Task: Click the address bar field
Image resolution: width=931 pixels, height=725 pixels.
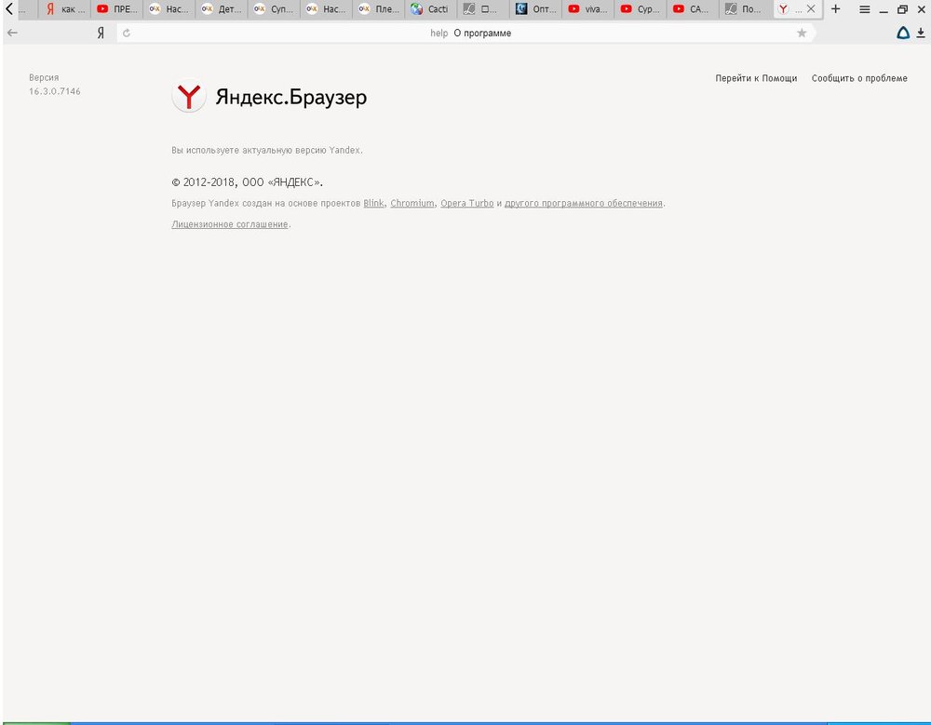Action: click(465, 33)
